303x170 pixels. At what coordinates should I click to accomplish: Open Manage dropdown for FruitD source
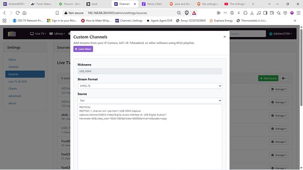(x=279, y=142)
